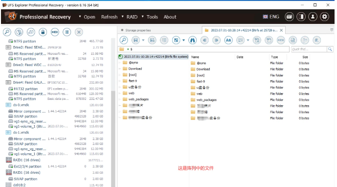This screenshot has height=187, width=337.
Task: Open the dropdown arrow next to selection icon
Action: 183,40
